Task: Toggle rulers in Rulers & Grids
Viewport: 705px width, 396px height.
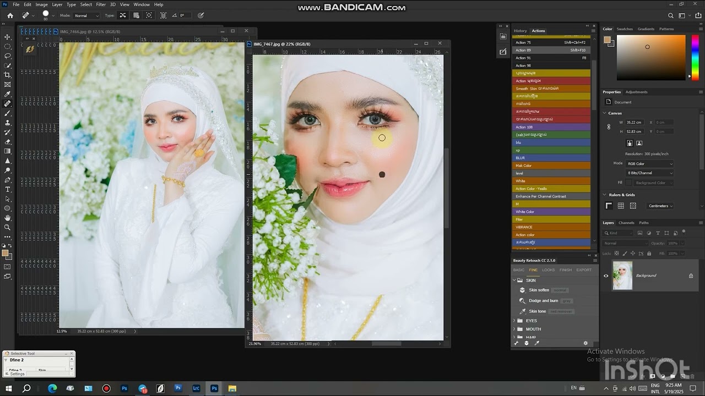Action: pyautogui.click(x=609, y=206)
